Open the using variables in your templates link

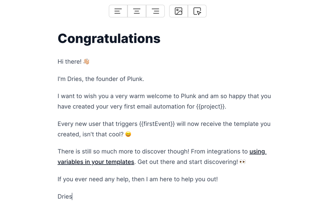tap(96, 162)
